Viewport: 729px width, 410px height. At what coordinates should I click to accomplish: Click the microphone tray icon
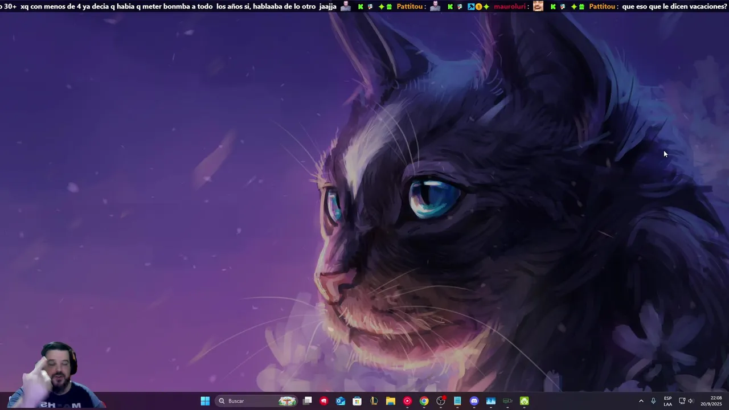(653, 401)
